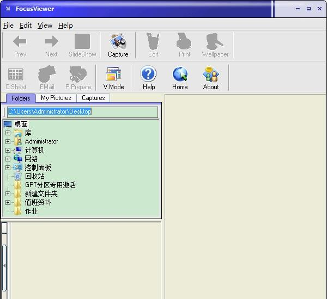Click the 库 libraries icon

[x=18, y=133]
